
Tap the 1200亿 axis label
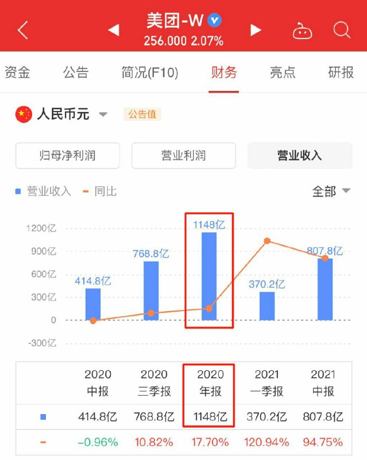[x=41, y=228]
